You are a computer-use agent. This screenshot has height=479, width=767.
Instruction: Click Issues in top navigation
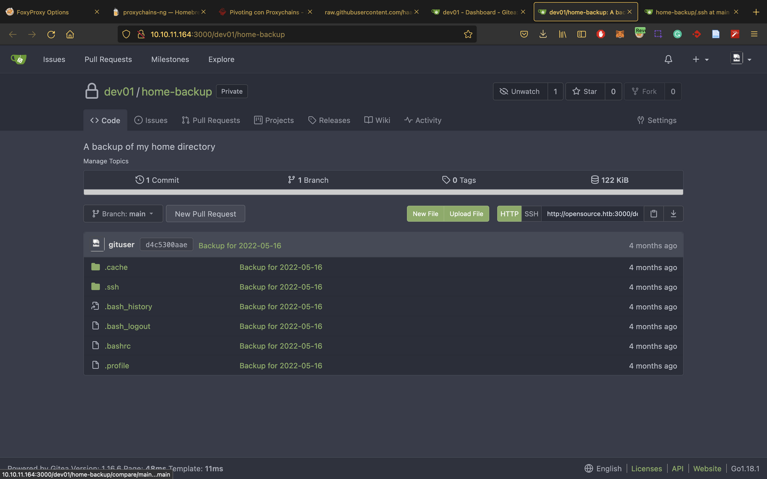tap(54, 59)
